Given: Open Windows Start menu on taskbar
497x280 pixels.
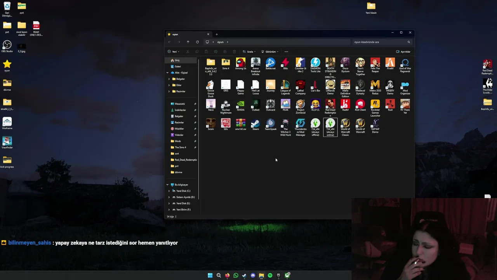Looking at the screenshot, I should click(x=210, y=275).
